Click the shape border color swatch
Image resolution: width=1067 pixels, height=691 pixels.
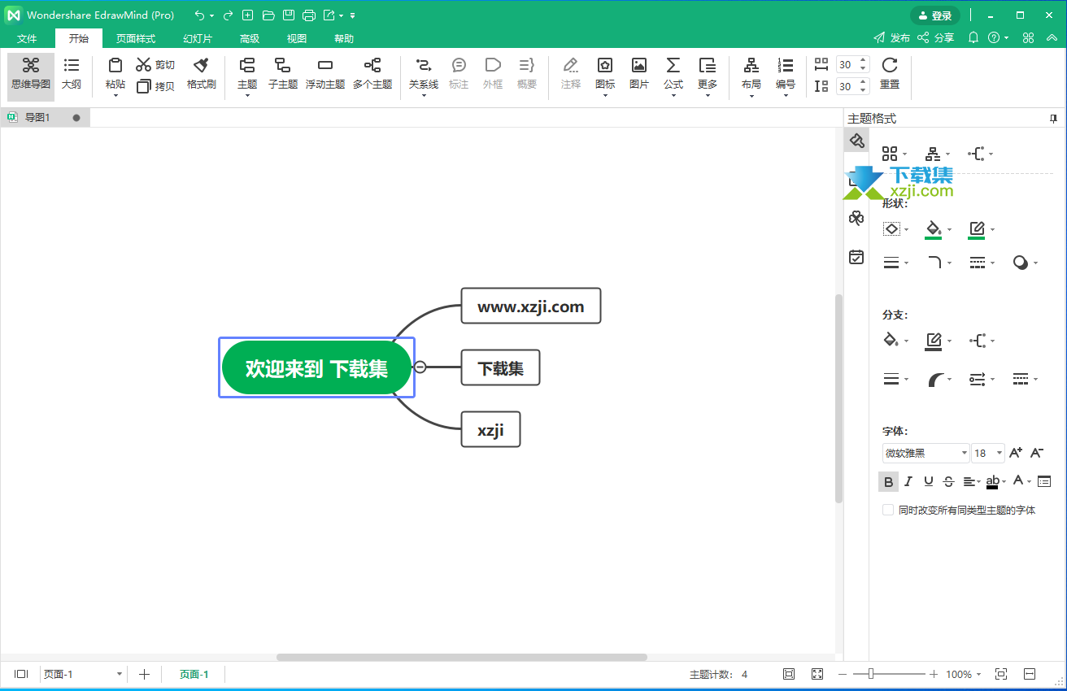coord(977,230)
